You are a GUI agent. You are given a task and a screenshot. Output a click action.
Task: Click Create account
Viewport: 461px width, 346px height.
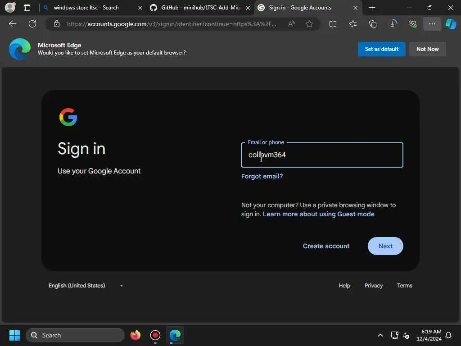click(x=326, y=246)
